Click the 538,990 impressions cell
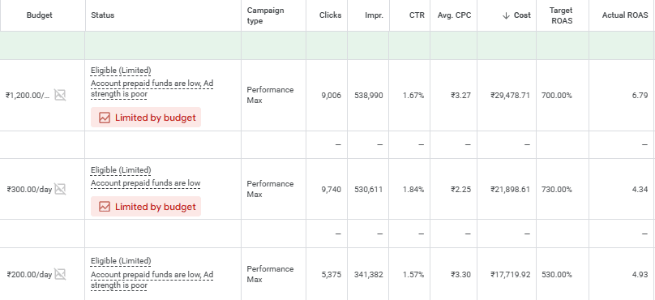The image size is (655, 300). 368,95
